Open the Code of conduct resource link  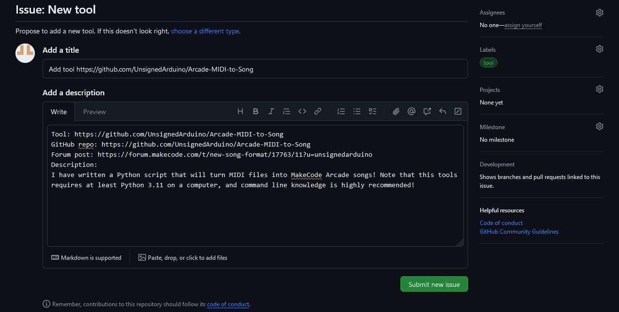(501, 223)
